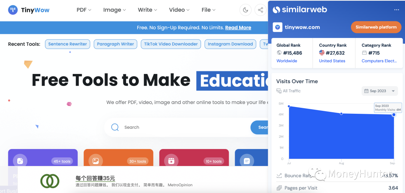Viewport: 405px width, 193px height.
Task: Open the File dropdown menu
Action: (x=208, y=10)
